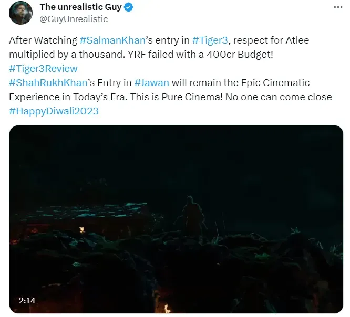Click the fire at bottom of video
350x317 pixels.
[x=167, y=308]
